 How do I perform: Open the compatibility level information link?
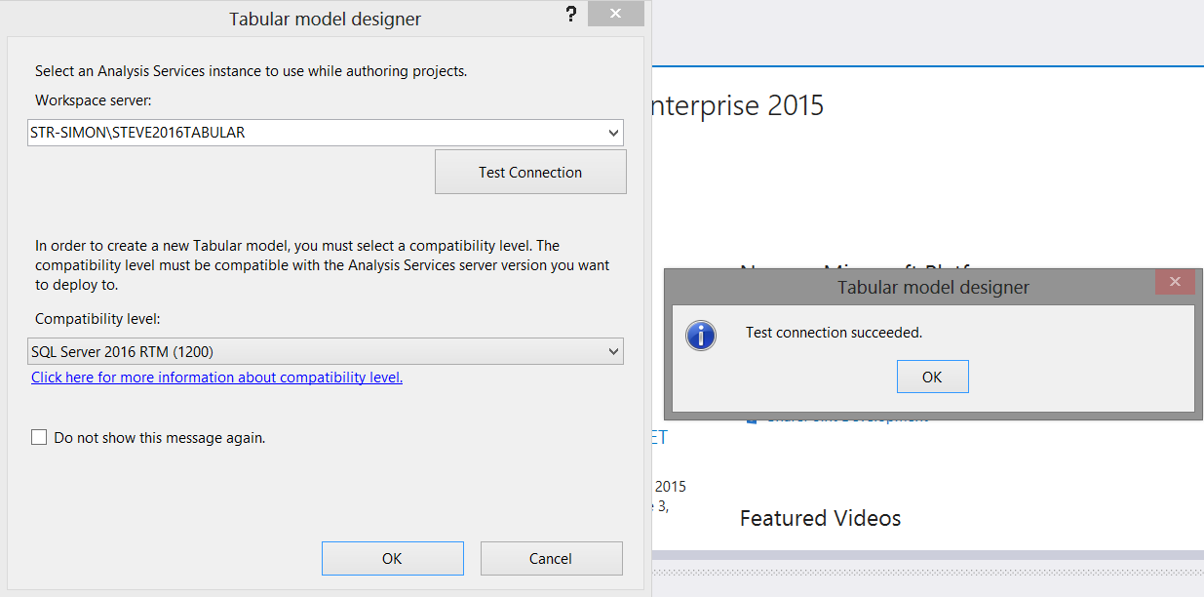216,378
